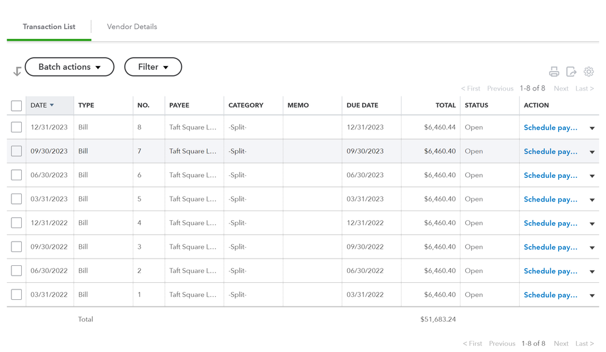Expand action arrow for bill no. 5

pos(592,200)
